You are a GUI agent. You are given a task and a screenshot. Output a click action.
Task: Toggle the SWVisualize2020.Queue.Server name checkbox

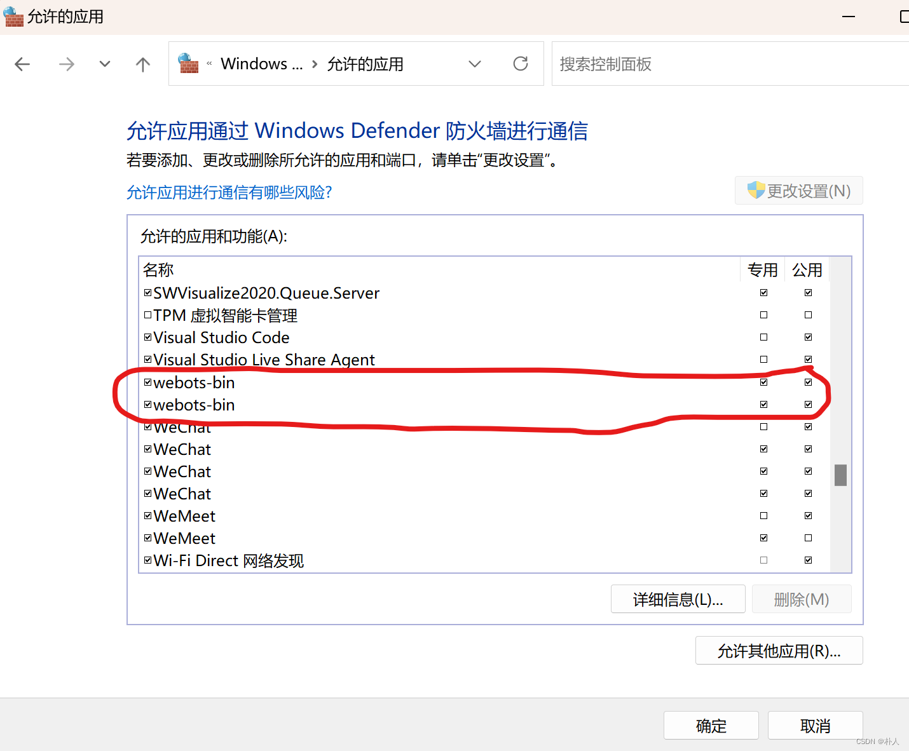coord(147,293)
